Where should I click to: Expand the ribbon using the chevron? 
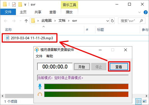(140, 12)
